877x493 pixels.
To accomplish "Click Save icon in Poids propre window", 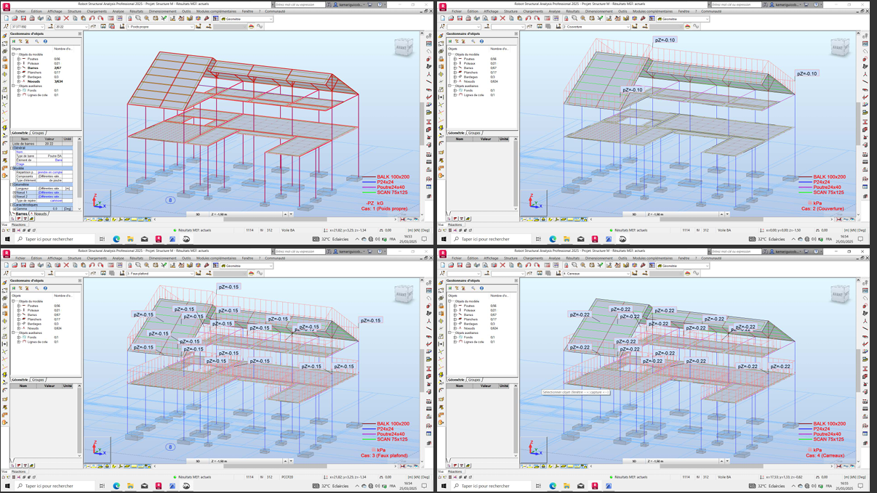I will [23, 19].
